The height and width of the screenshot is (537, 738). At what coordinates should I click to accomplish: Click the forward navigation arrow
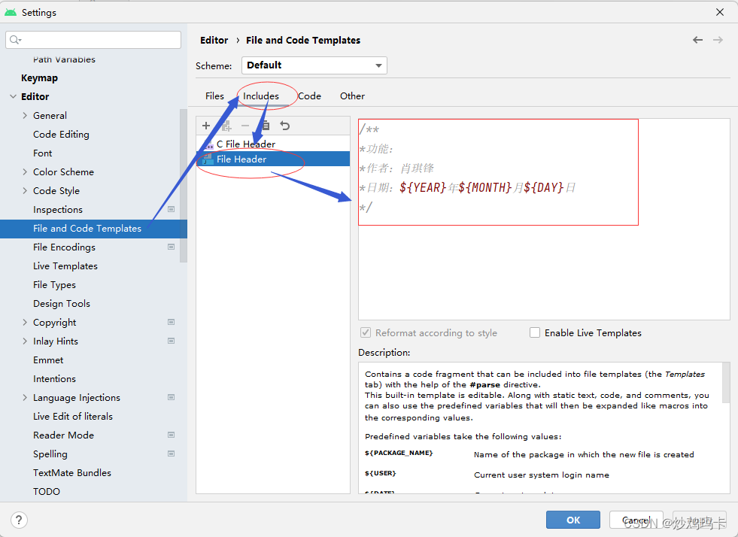click(718, 40)
